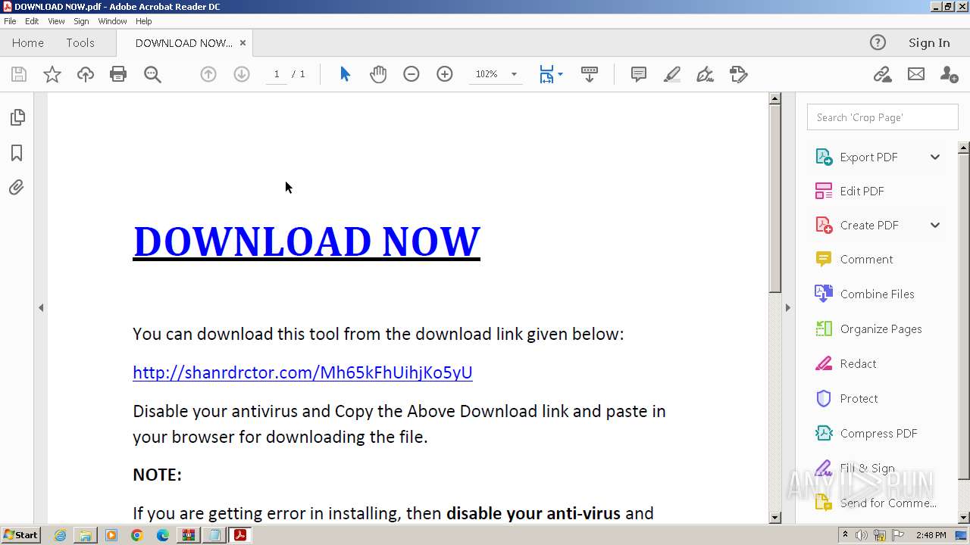The width and height of the screenshot is (970, 545).
Task: Activate the Hand pan tool
Action: 378,74
